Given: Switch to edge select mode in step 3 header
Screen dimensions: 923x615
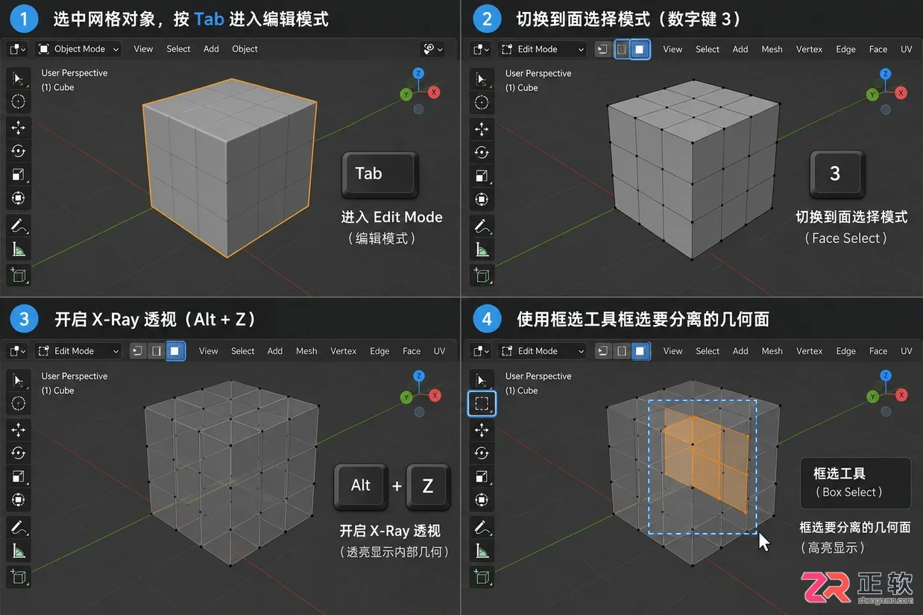Looking at the screenshot, I should click(156, 350).
